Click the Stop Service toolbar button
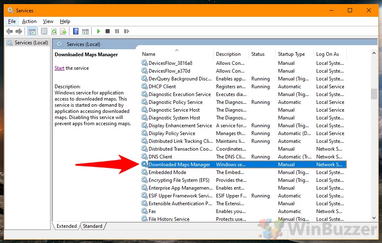Screen dimensions: 382x243 108,31
